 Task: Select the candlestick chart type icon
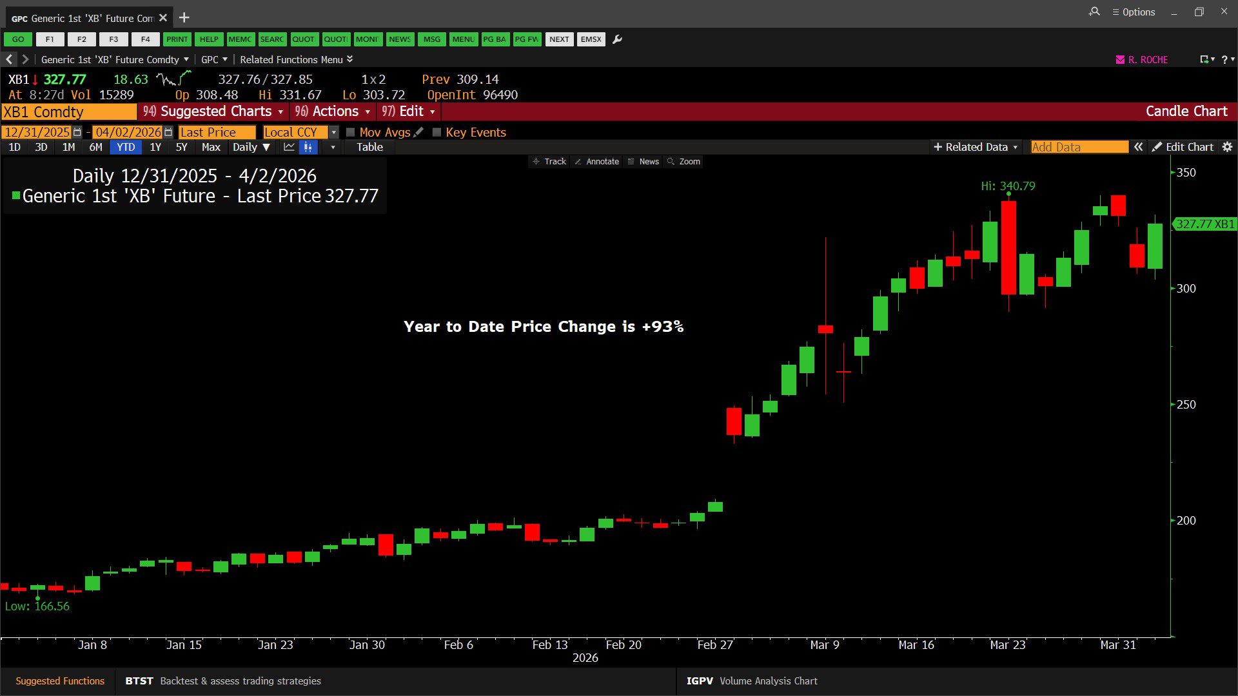(308, 148)
